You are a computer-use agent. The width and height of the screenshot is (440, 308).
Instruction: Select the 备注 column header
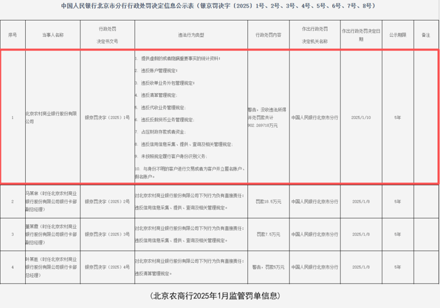coord(426,35)
